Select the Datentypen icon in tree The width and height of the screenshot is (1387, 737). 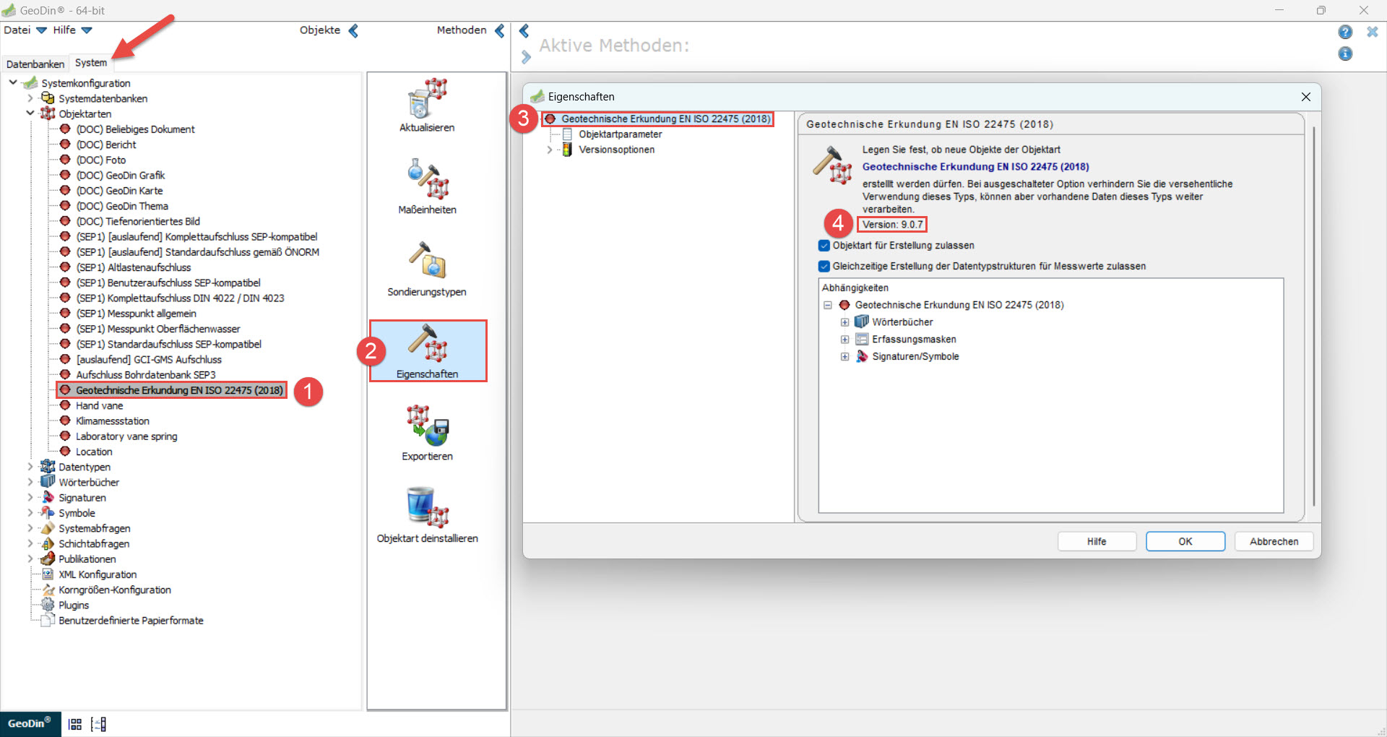click(48, 467)
